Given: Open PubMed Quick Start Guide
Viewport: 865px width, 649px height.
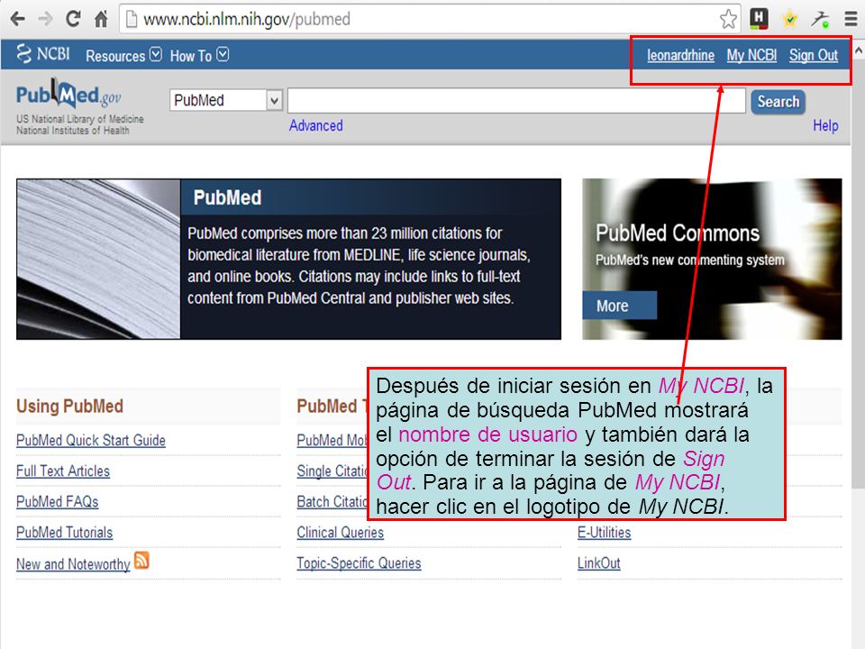Looking at the screenshot, I should [x=91, y=441].
